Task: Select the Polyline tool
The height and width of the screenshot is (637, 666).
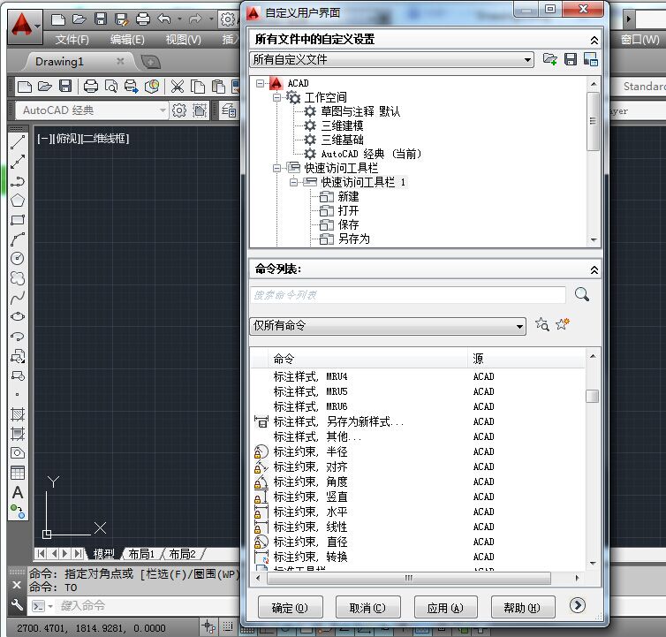Action: [x=18, y=181]
